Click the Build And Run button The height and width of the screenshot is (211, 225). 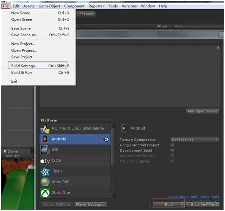coord(203,205)
